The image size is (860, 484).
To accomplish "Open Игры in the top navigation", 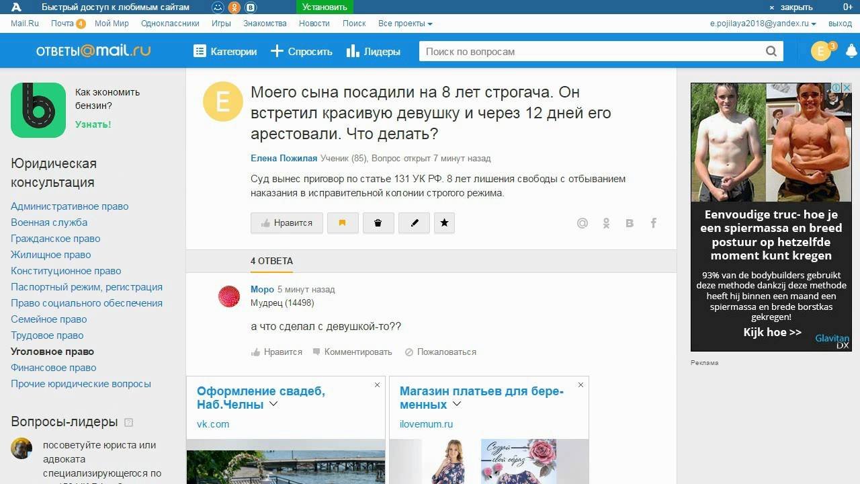I will click(x=221, y=24).
